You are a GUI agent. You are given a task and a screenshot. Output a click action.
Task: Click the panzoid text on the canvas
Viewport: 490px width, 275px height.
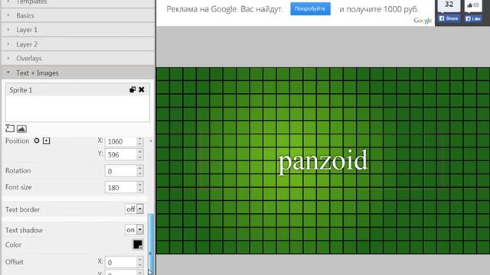pos(322,161)
